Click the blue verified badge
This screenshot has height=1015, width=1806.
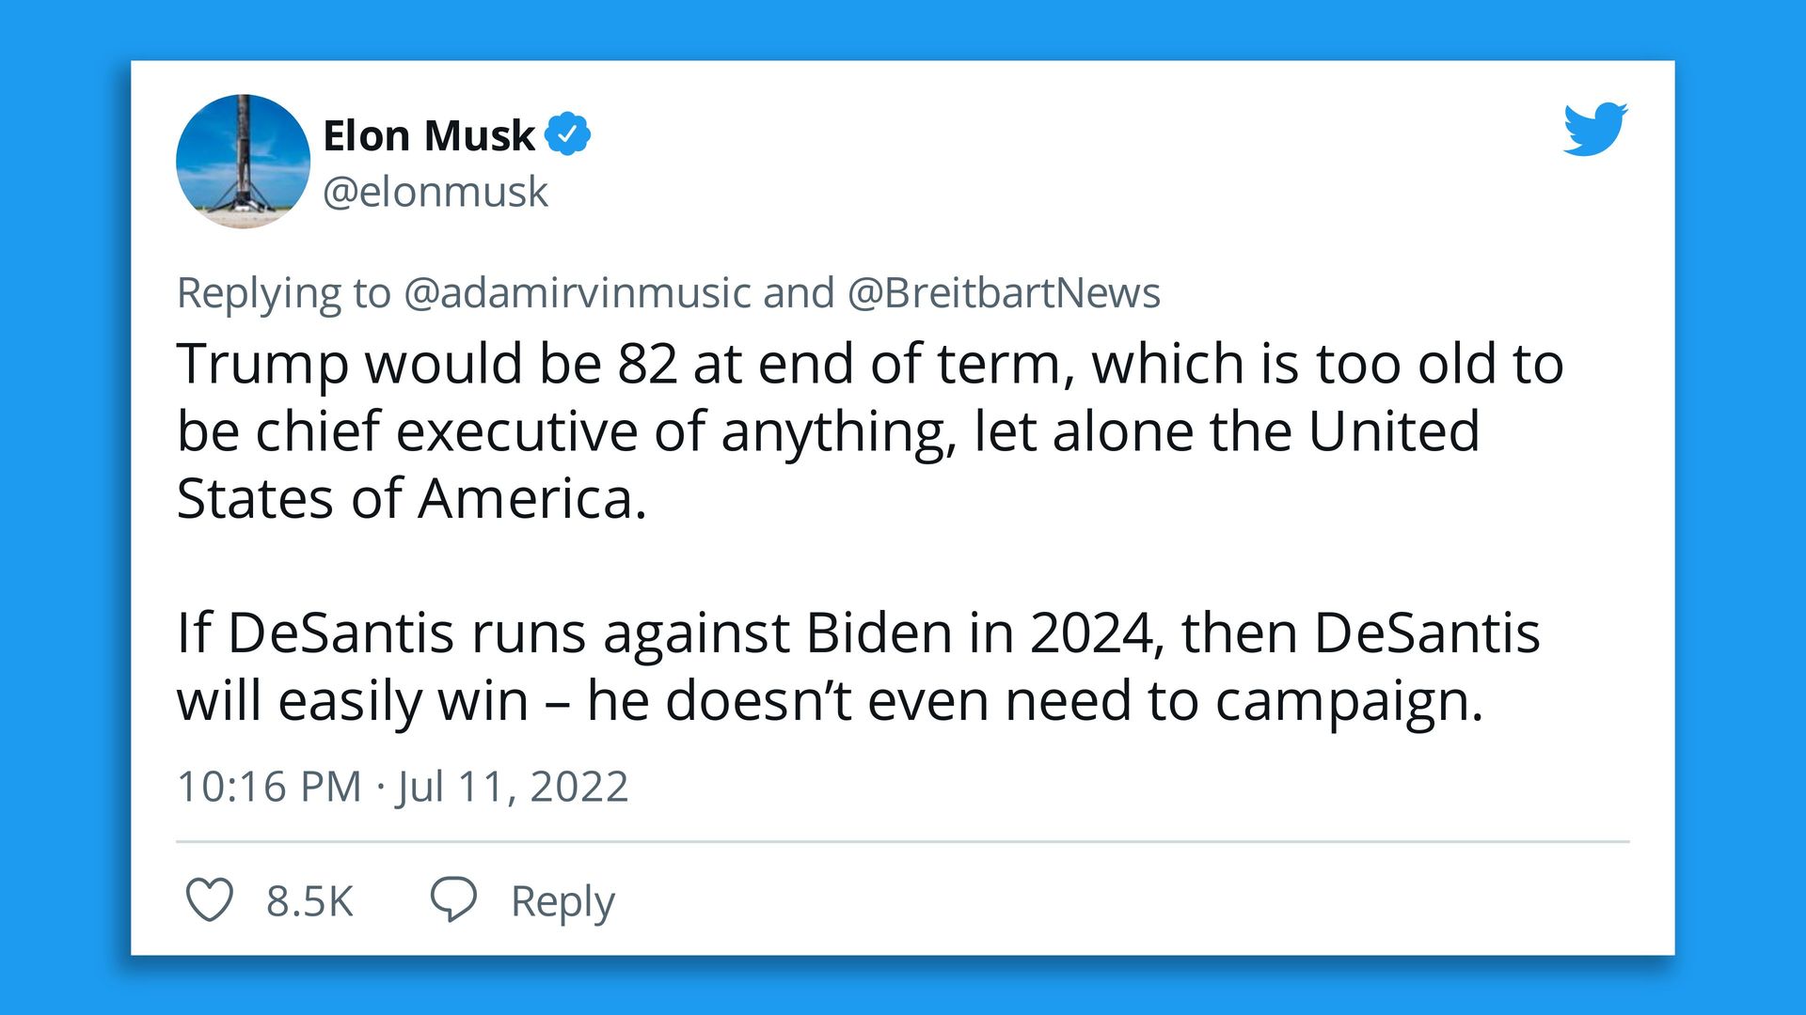(567, 134)
